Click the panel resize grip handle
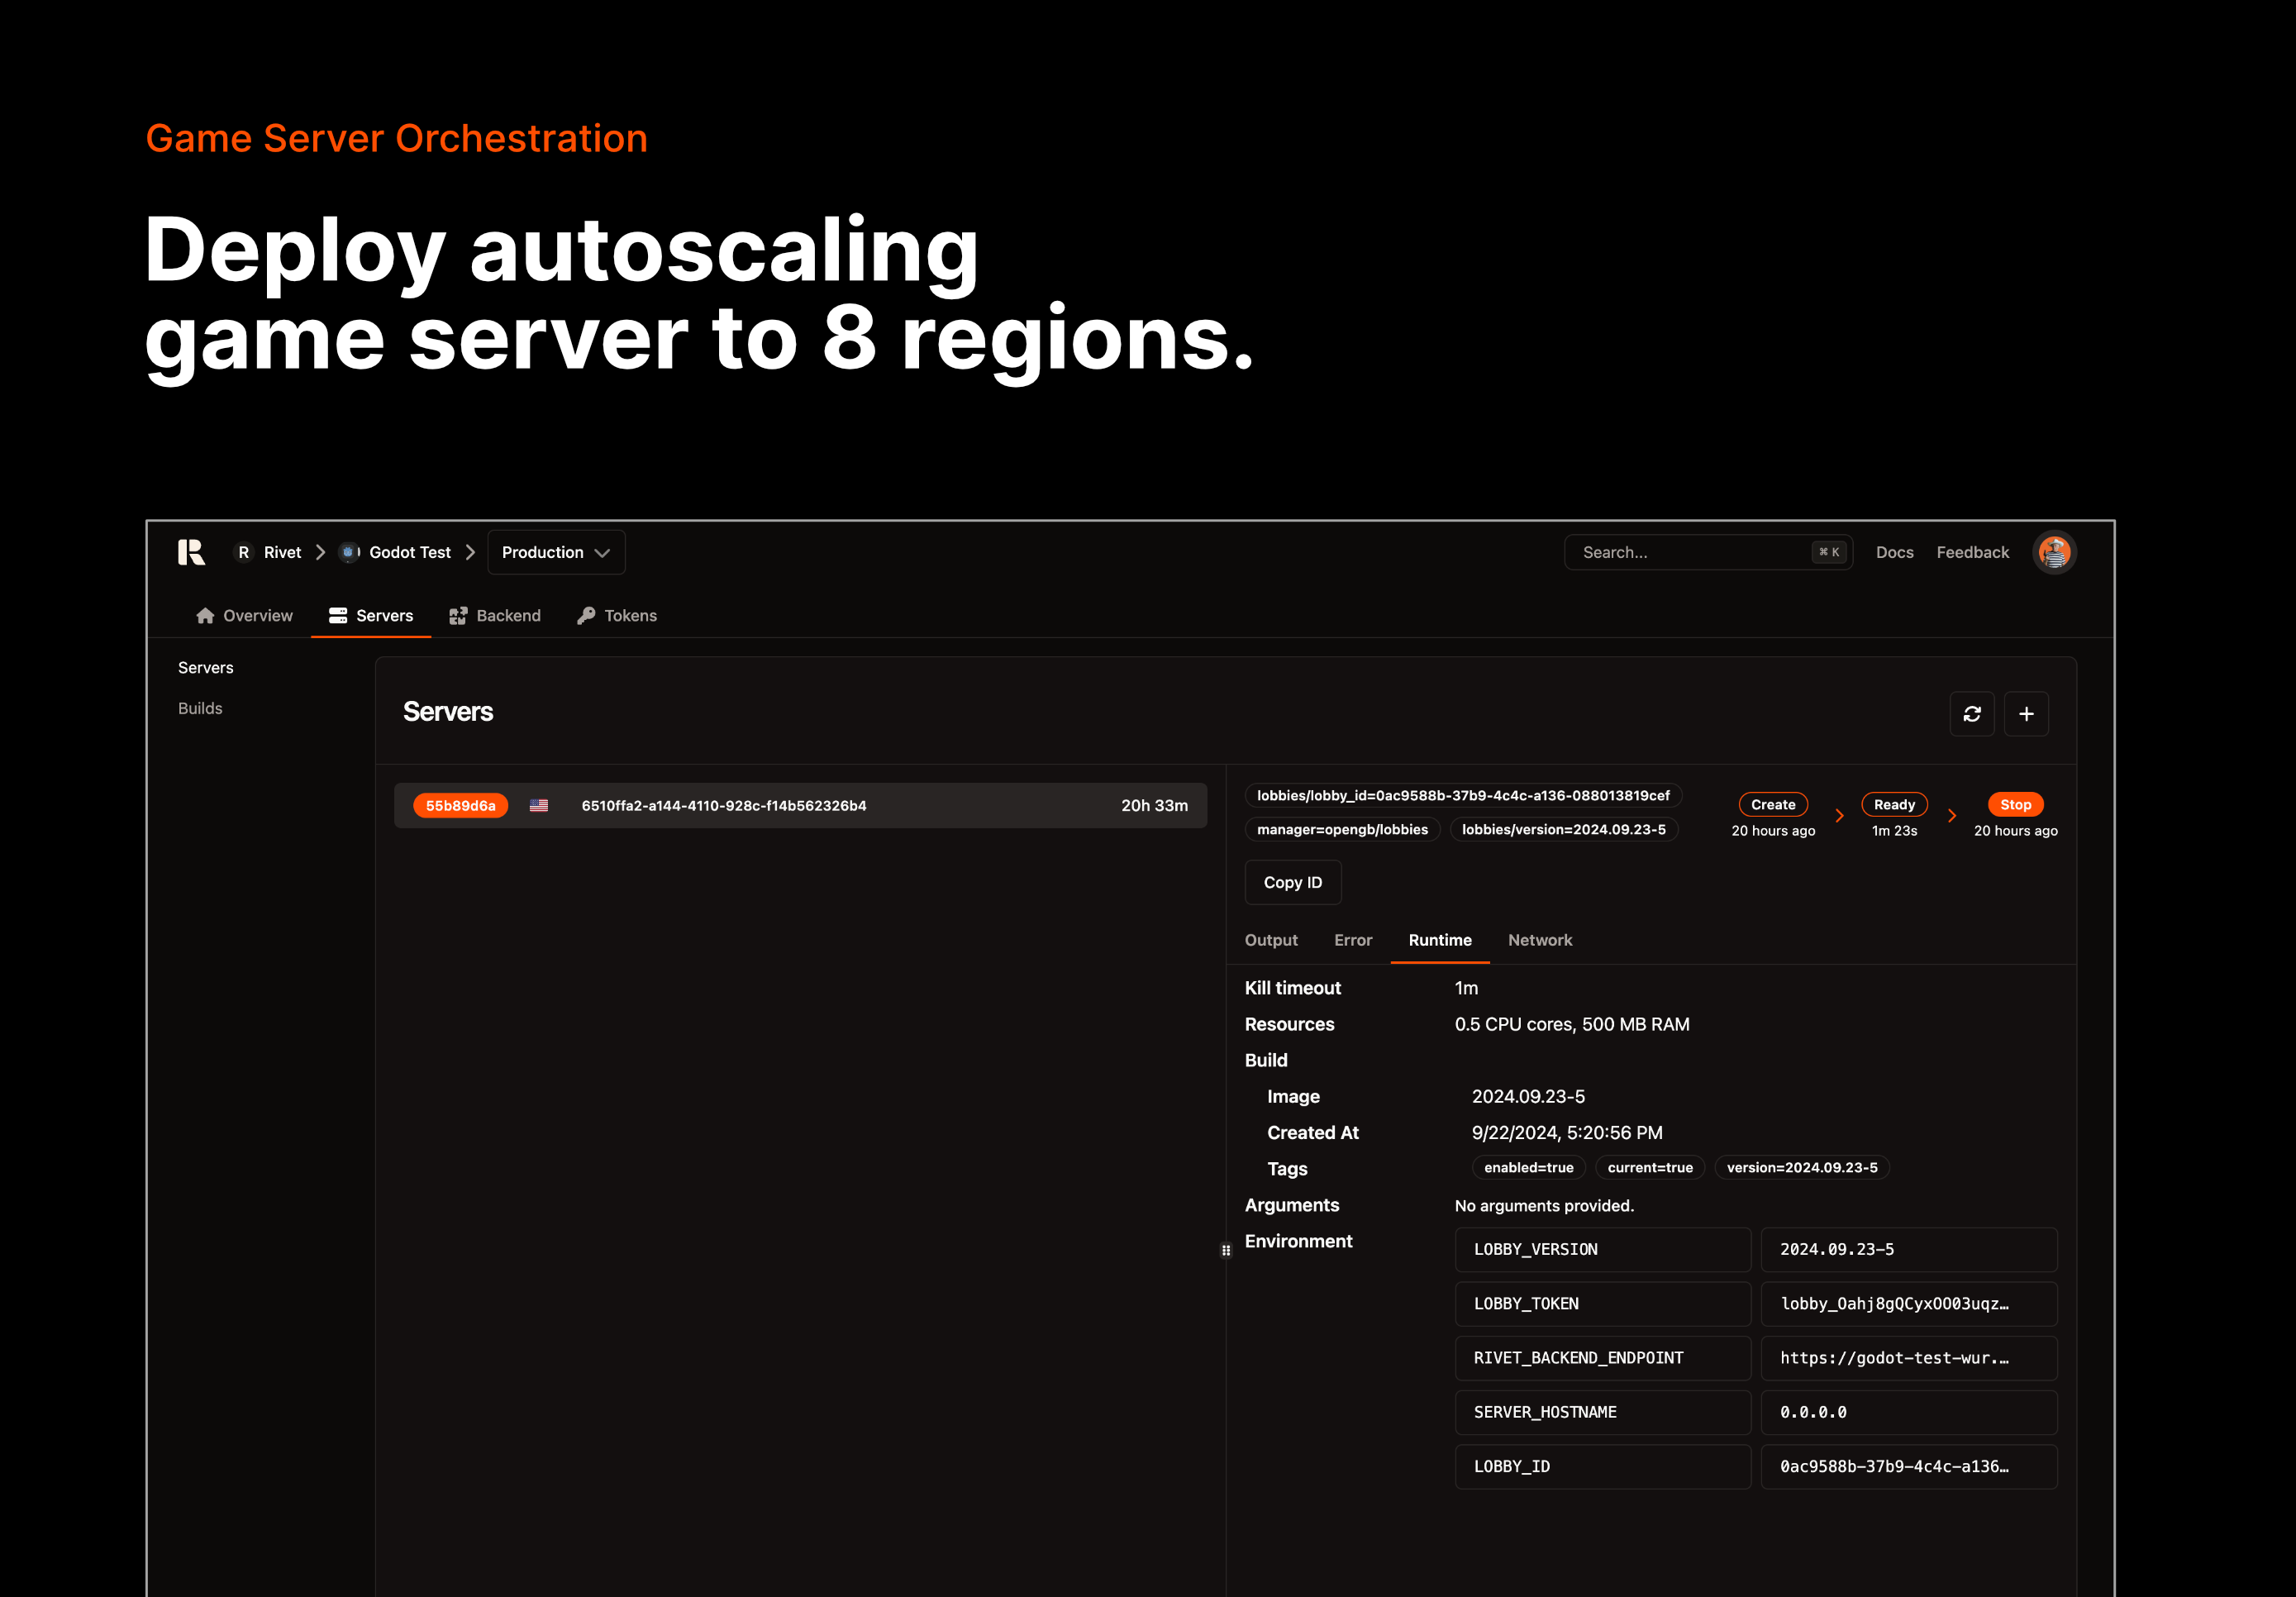 tap(1226, 1250)
